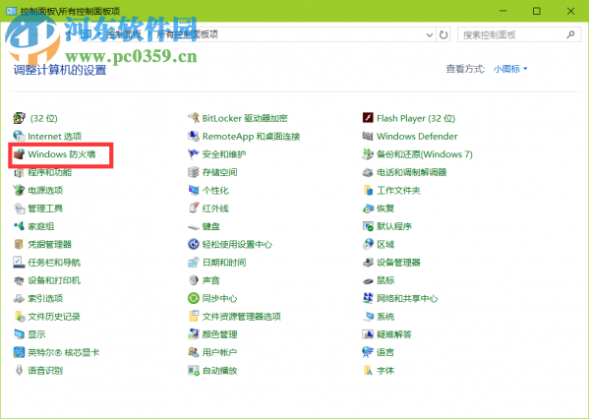This screenshot has width=589, height=419.
Task: Click the 声音 speaker icon
Action: pos(194,280)
